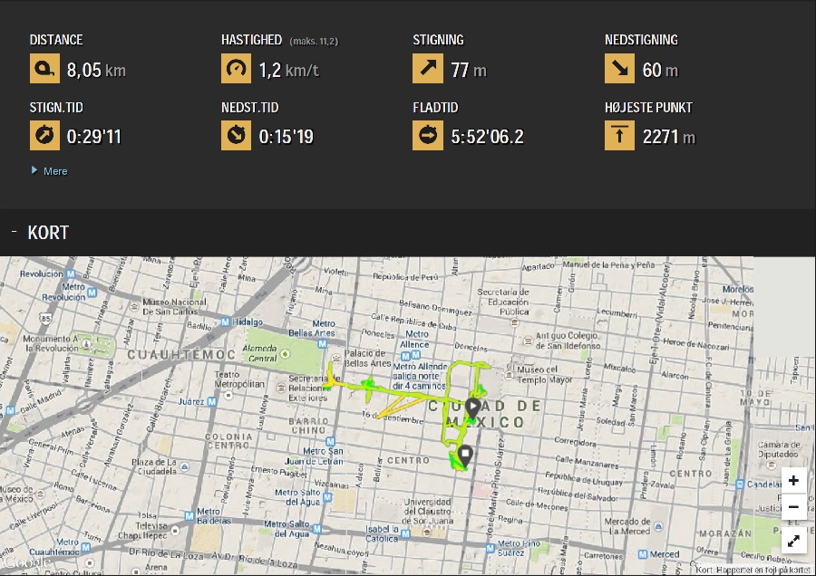Collapse the KORT map section
Image resolution: width=816 pixels, height=576 pixels.
14,232
